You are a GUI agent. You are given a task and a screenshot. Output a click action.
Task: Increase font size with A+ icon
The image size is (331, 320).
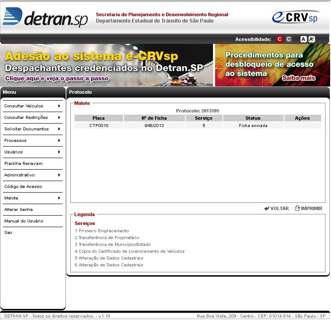(x=312, y=39)
